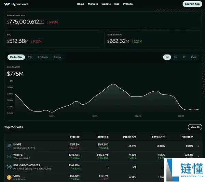Click the UBTC Bitcoin icon
The image size is (205, 182).
9,177
